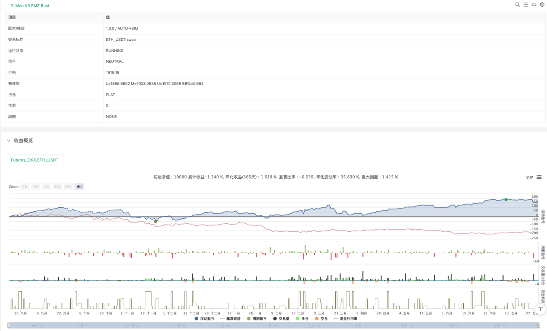Open the settings gear icon
The width and height of the screenshot is (547, 331).
[542, 5]
